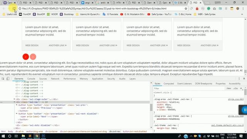The height and width of the screenshot is (139, 247).
Task: Collapse the owl-prev button node
Action: [x=17, y=105]
